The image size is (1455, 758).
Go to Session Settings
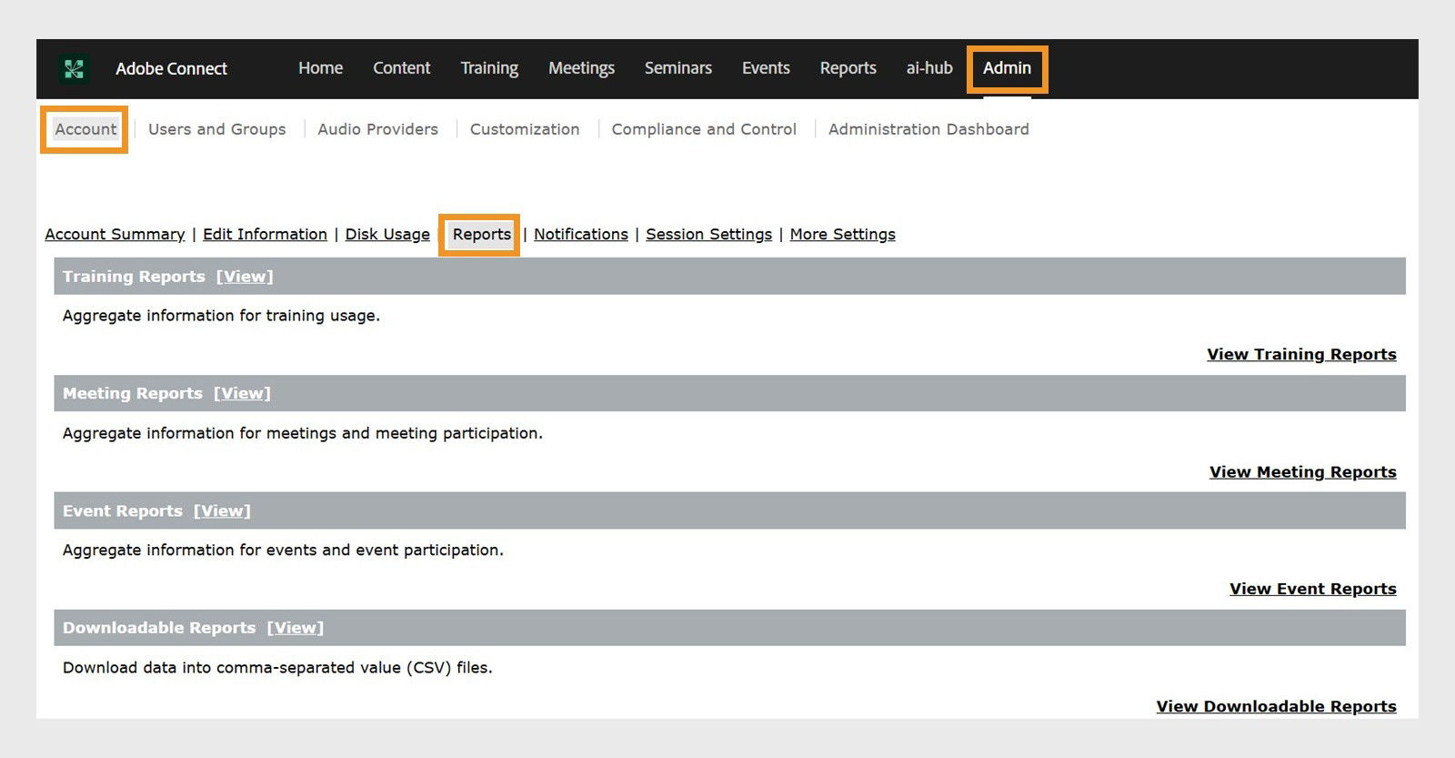point(709,235)
